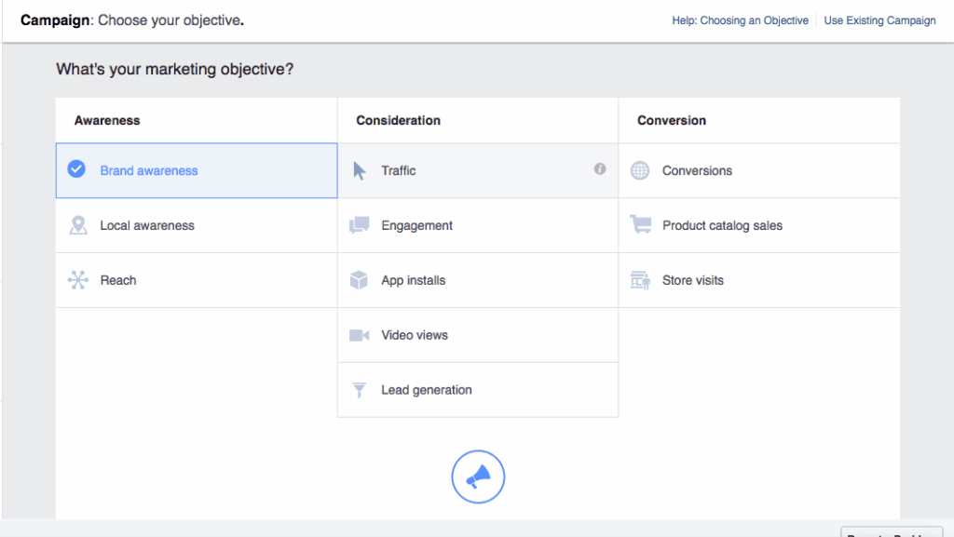Viewport: 954px width, 537px height.
Task: Click the Store visits storefront icon
Action: pyautogui.click(x=640, y=280)
